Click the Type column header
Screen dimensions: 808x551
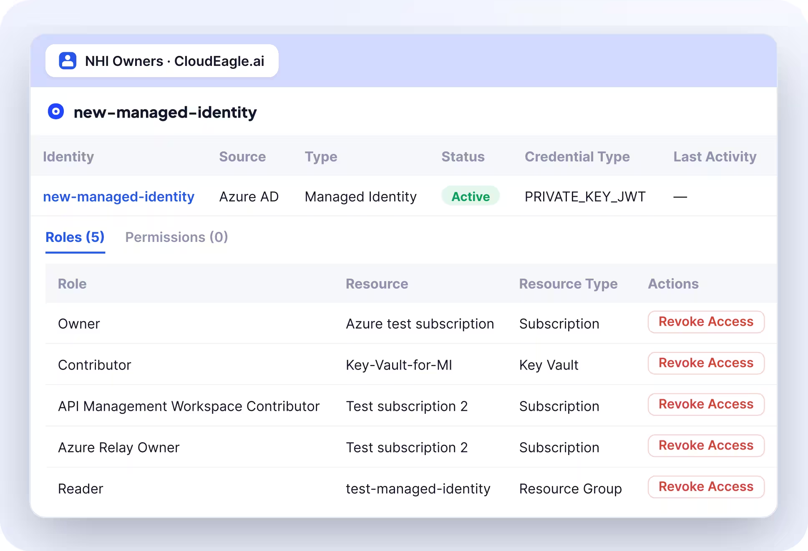pos(321,156)
